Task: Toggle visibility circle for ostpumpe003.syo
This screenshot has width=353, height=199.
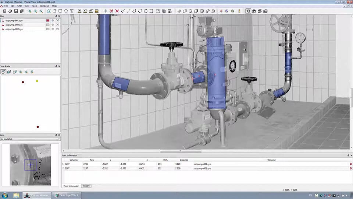Action: point(53,29)
